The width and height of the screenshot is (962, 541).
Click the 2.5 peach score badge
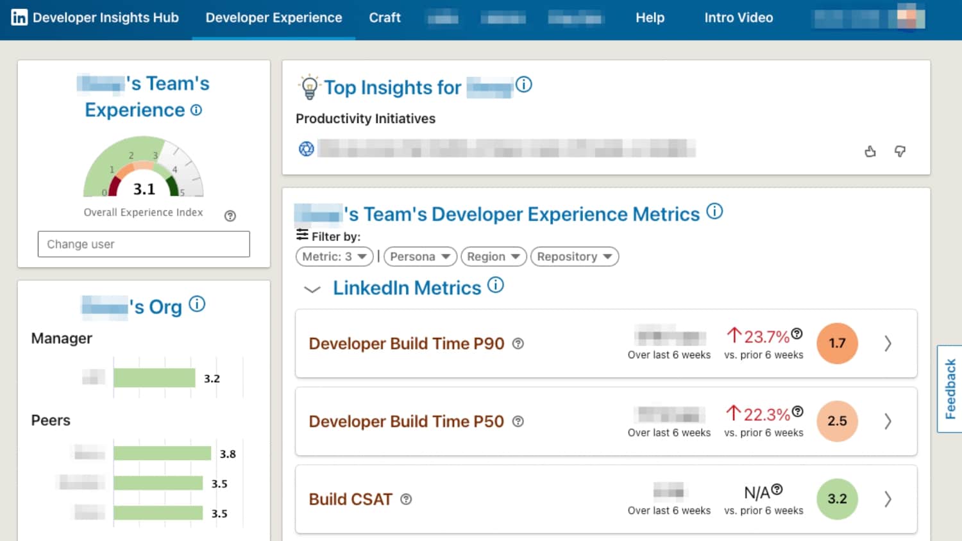pyautogui.click(x=837, y=421)
